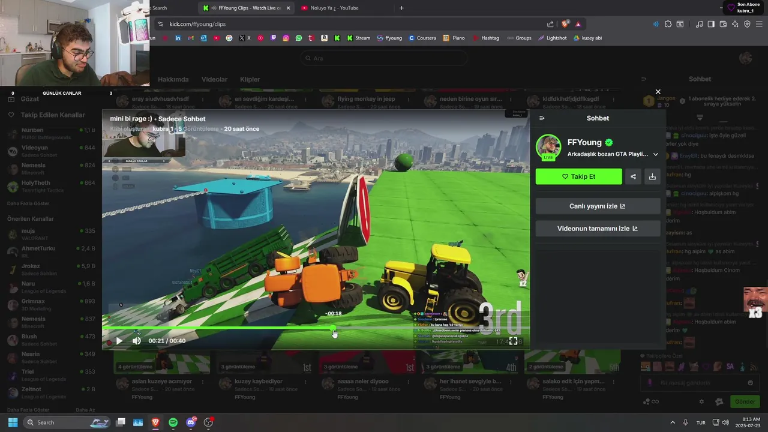The height and width of the screenshot is (432, 768).
Task: Open options menu for 'kuzey kaybediyor' clip
Action: click(x=305, y=382)
